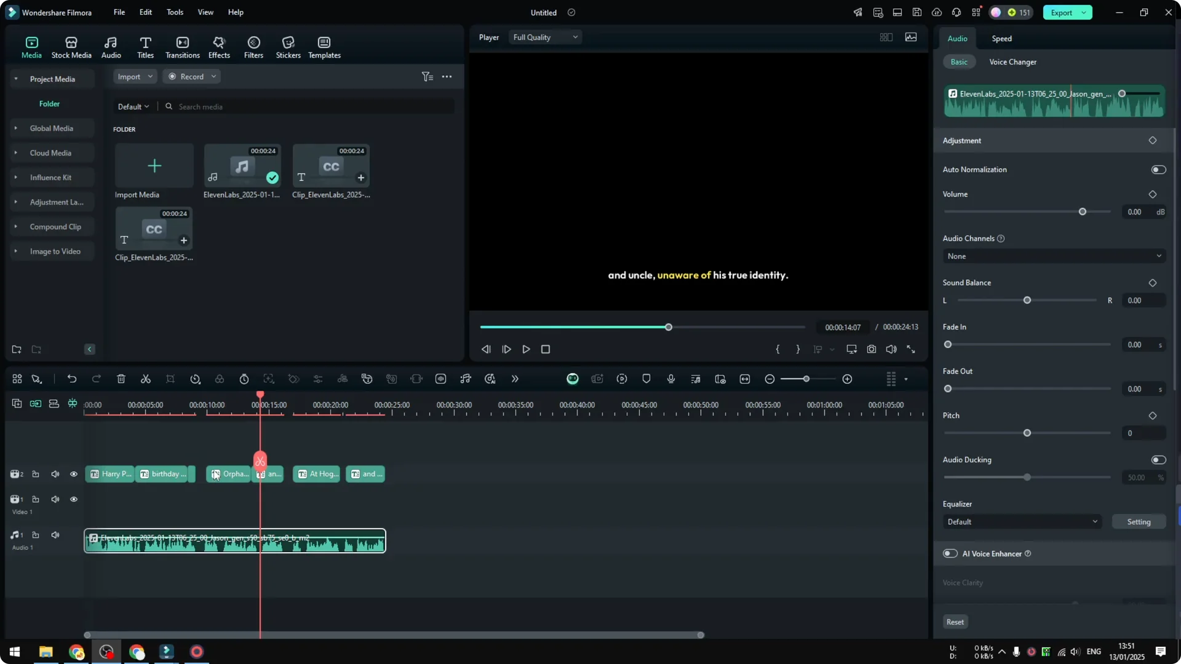The image size is (1181, 664).
Task: Open the Templates panel
Action: coord(324,47)
